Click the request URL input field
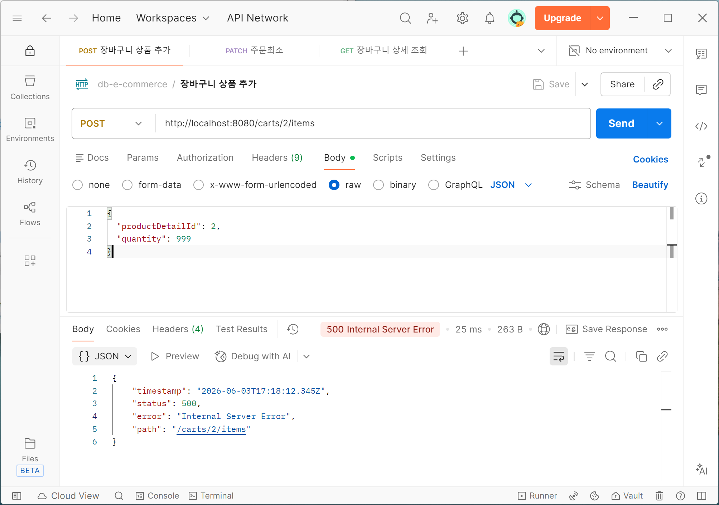This screenshot has height=505, width=719. point(372,123)
